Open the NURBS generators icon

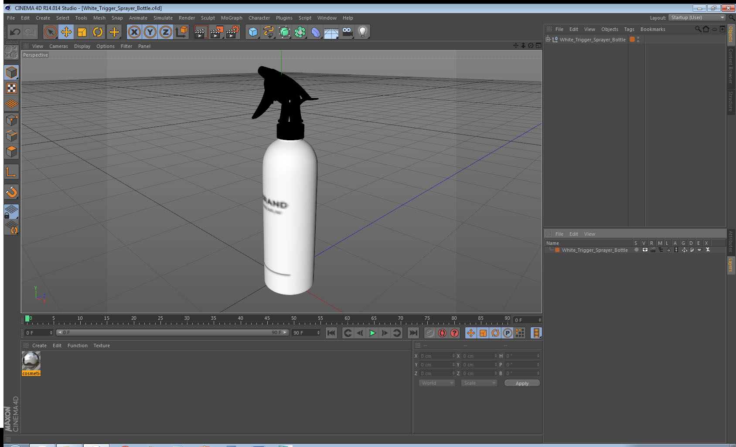click(284, 32)
